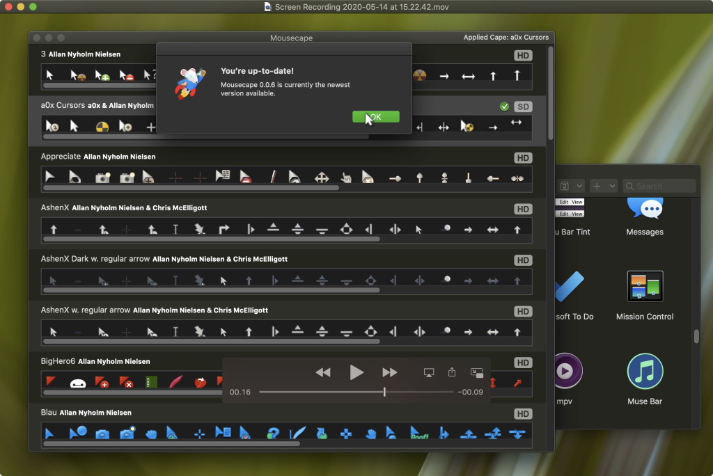713x476 pixels.
Task: Click the background window's vertical scrollbar
Action: 696,336
